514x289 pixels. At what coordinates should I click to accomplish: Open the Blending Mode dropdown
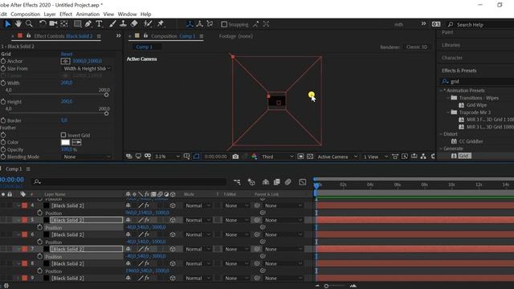click(87, 157)
